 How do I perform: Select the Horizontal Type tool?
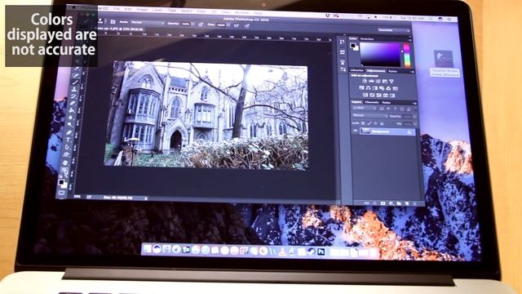68,140
